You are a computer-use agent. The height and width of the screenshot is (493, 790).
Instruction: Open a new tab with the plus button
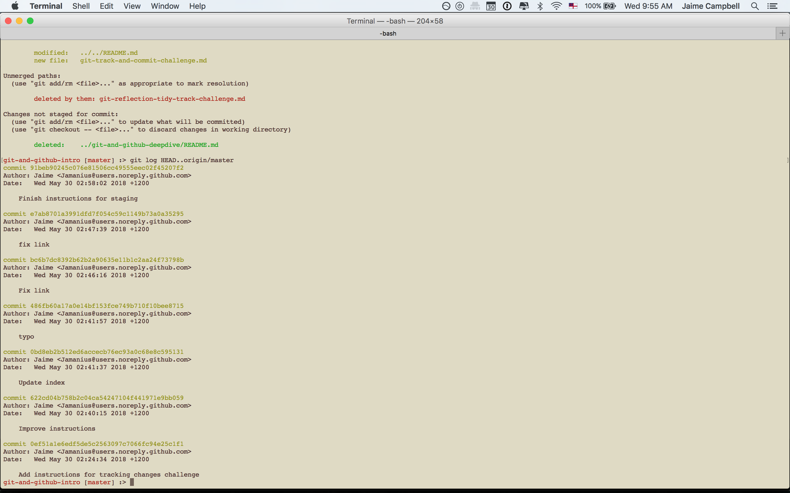pyautogui.click(x=782, y=33)
